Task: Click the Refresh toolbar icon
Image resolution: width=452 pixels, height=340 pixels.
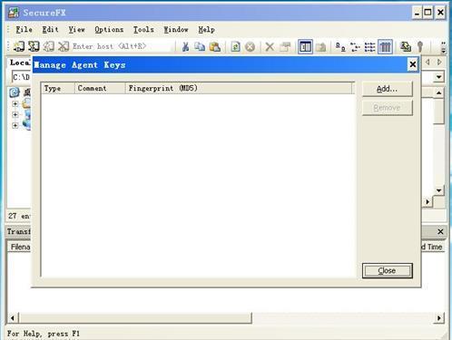Action: point(235,46)
